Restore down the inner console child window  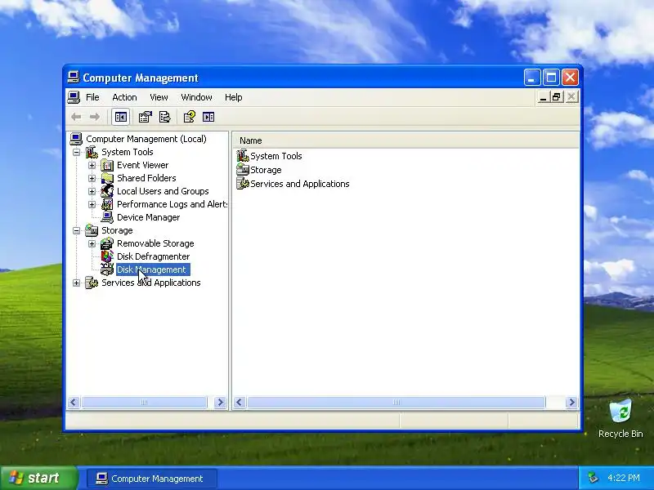coord(557,97)
